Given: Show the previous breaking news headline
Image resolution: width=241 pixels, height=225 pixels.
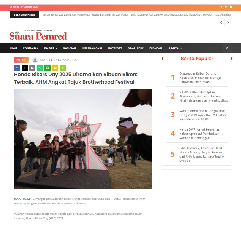Looking at the screenshot, I should pyautogui.click(x=221, y=22).
